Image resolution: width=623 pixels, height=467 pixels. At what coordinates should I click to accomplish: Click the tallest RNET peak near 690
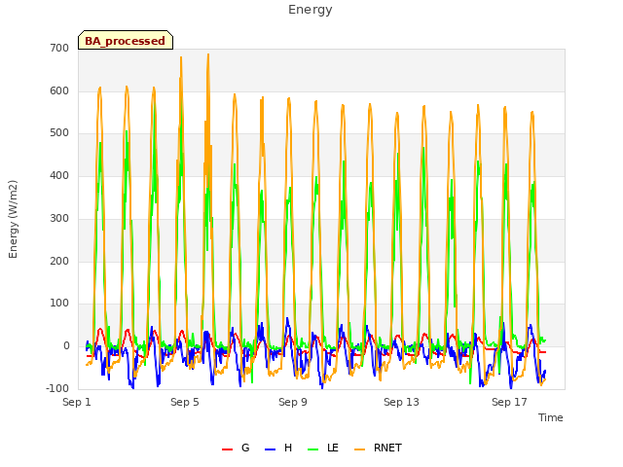click(x=207, y=54)
